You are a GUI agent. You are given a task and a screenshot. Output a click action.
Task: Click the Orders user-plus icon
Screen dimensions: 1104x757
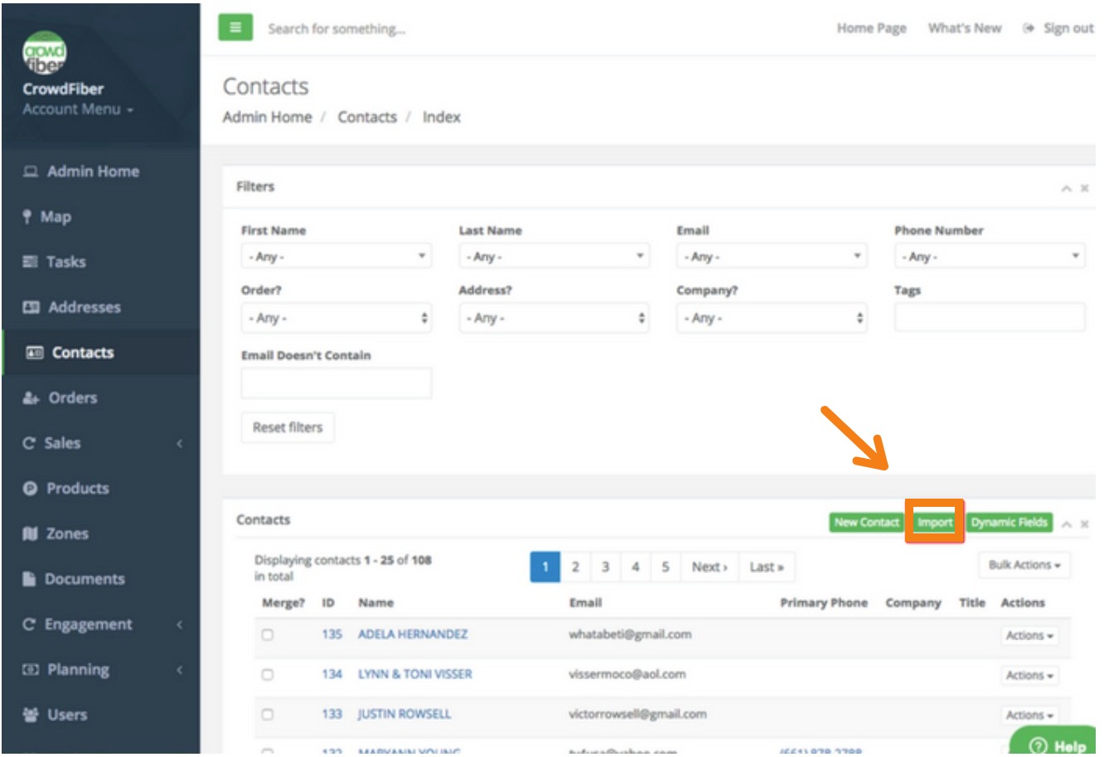point(31,398)
